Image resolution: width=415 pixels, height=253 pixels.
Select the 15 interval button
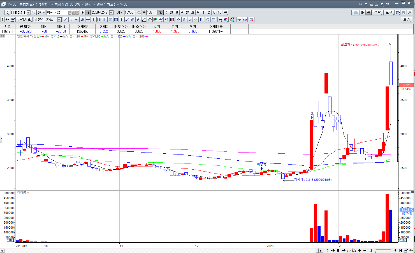tap(220, 13)
